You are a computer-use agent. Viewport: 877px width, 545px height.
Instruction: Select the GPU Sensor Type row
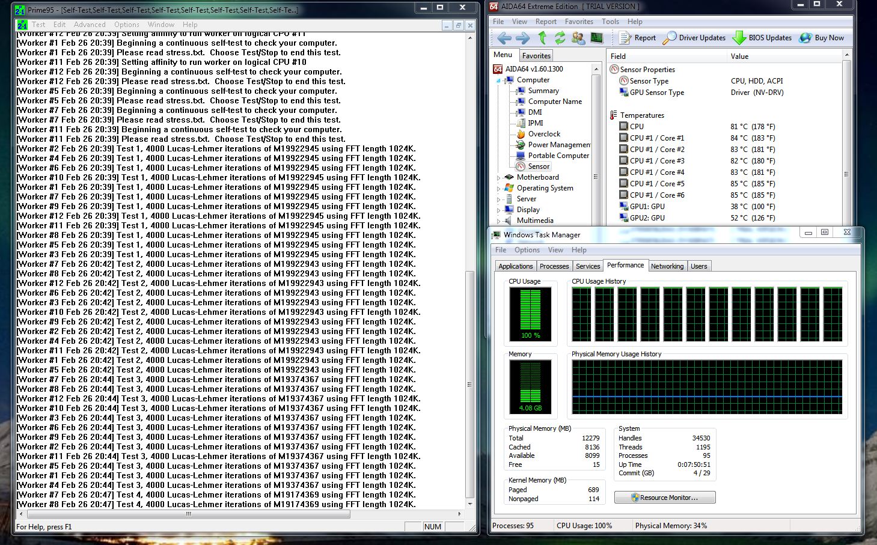652,93
